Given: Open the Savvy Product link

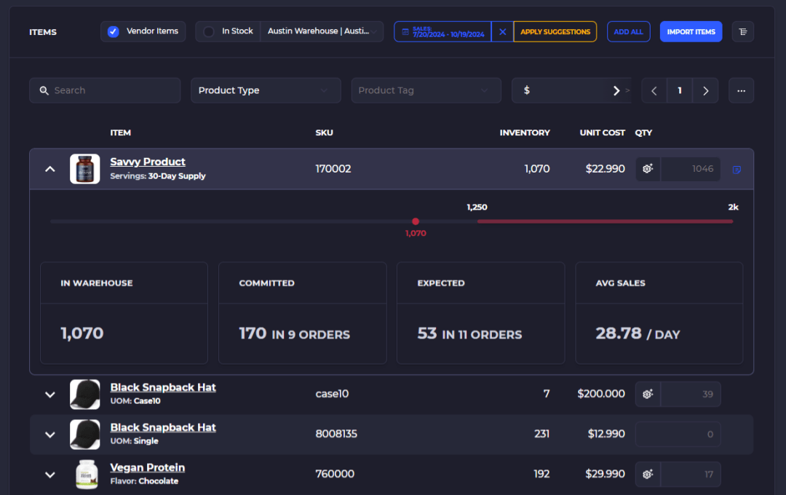Looking at the screenshot, I should pos(148,162).
